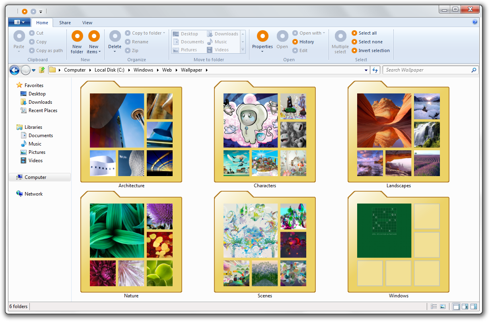The width and height of the screenshot is (490, 322).
Task: Toggle the highlighted pane layout button in status bar
Action: [456, 306]
